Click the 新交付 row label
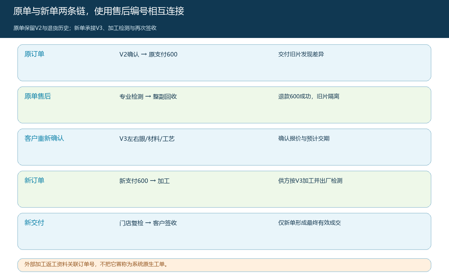 [34, 223]
